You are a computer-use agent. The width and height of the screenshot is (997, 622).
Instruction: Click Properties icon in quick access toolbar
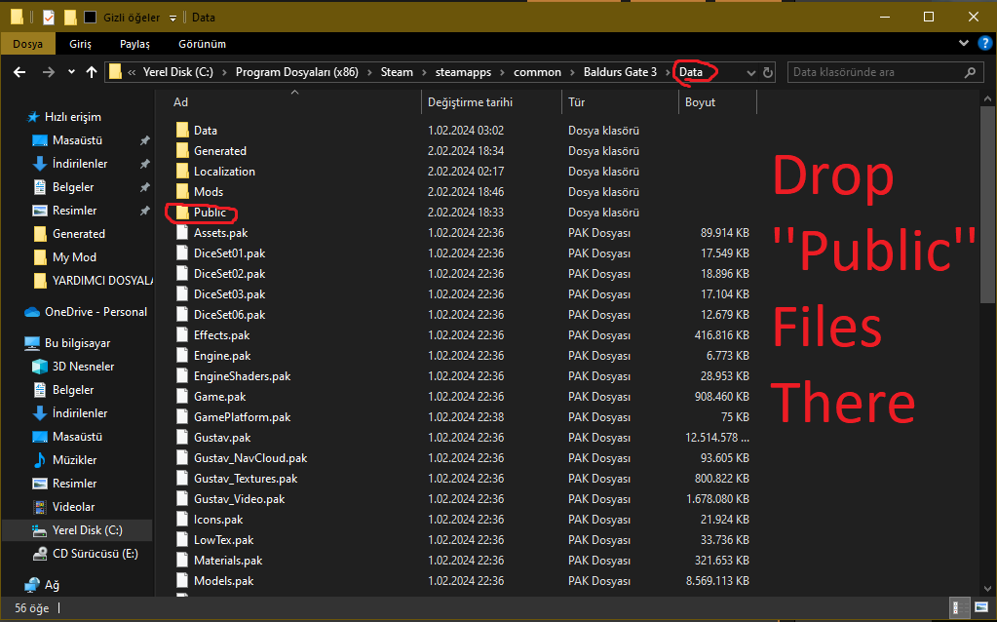coord(49,18)
